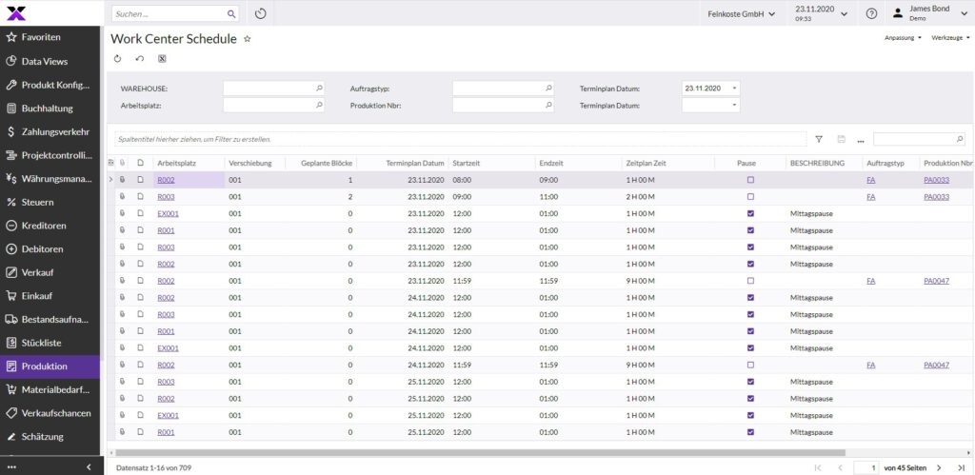
Task: Select Produktion in sidebar menu
Action: [50, 366]
